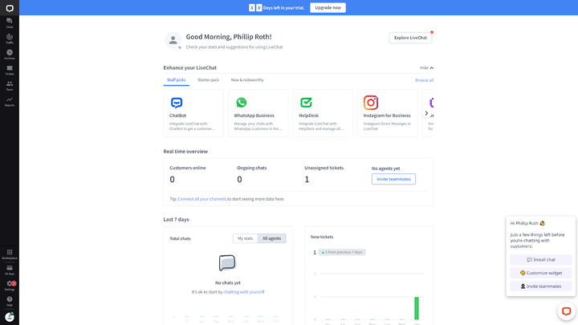Screen dimensions: 578x325
Task: Open the Tickets sidebar icon
Action: (x=10, y=69)
